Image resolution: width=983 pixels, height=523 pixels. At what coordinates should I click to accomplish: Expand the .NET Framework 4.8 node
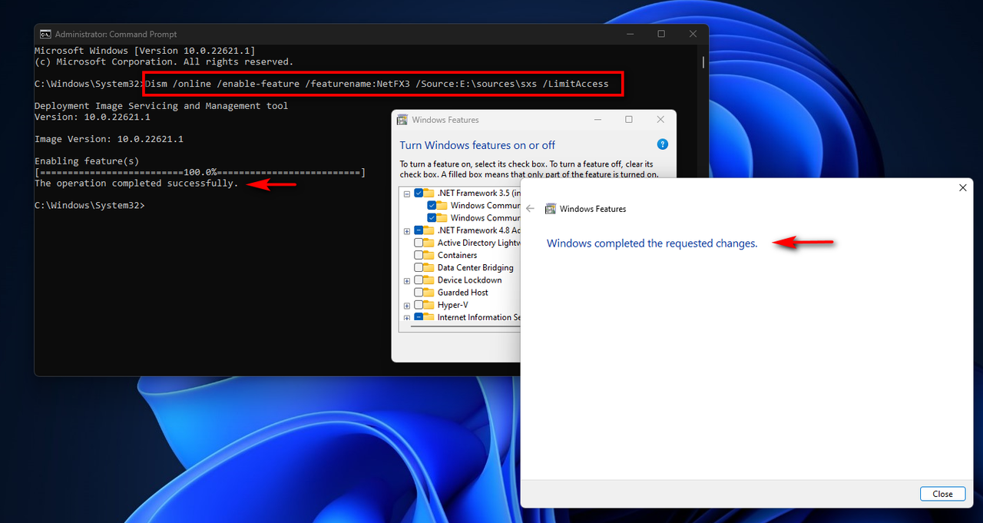(407, 231)
